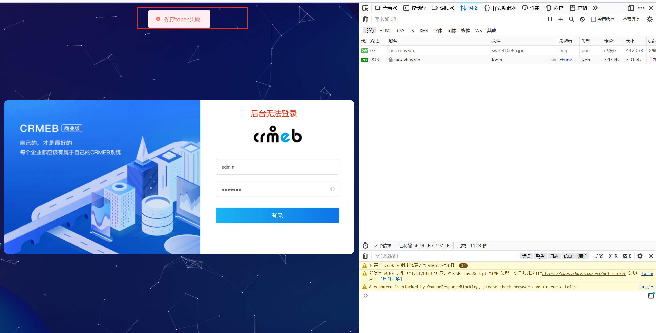
Task: Open network search magnifier
Action: click(572, 19)
